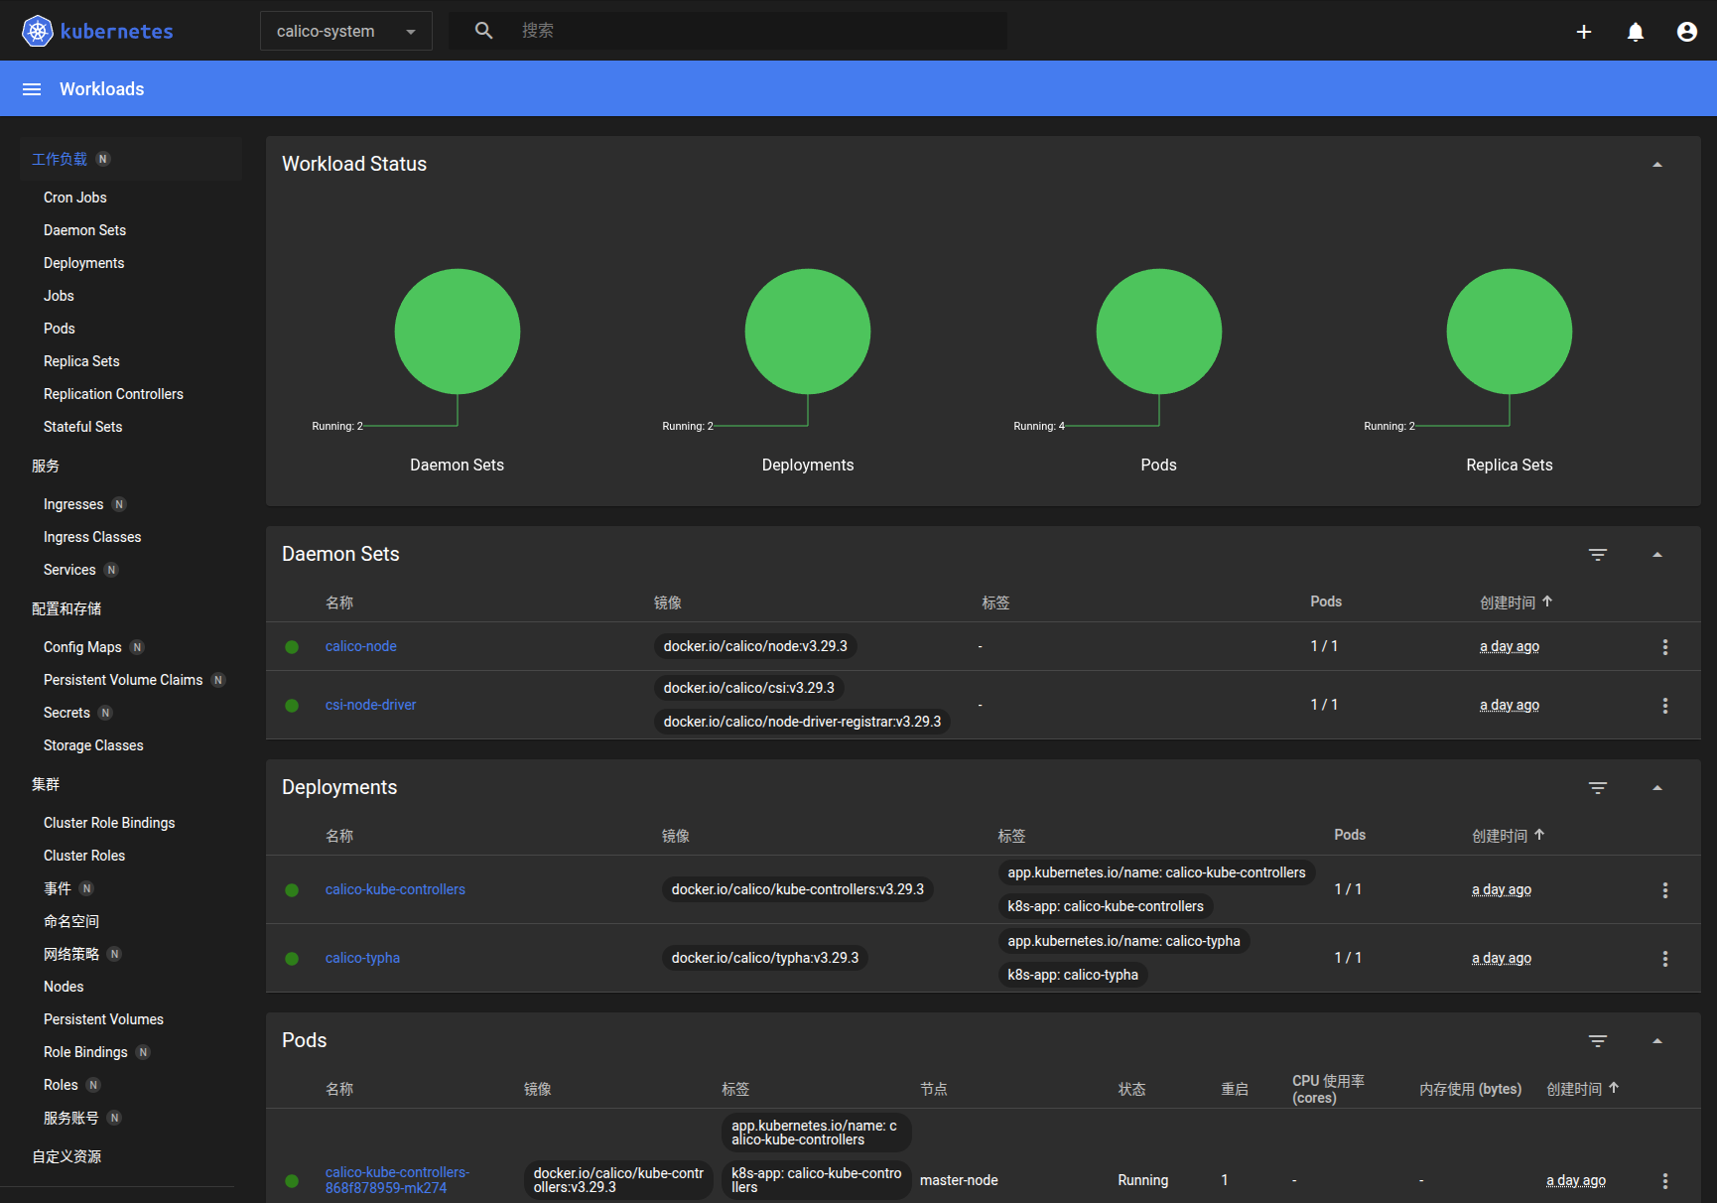
Task: Open calico-kube-controllers-868f878959-mk274 pod link
Action: (397, 1180)
